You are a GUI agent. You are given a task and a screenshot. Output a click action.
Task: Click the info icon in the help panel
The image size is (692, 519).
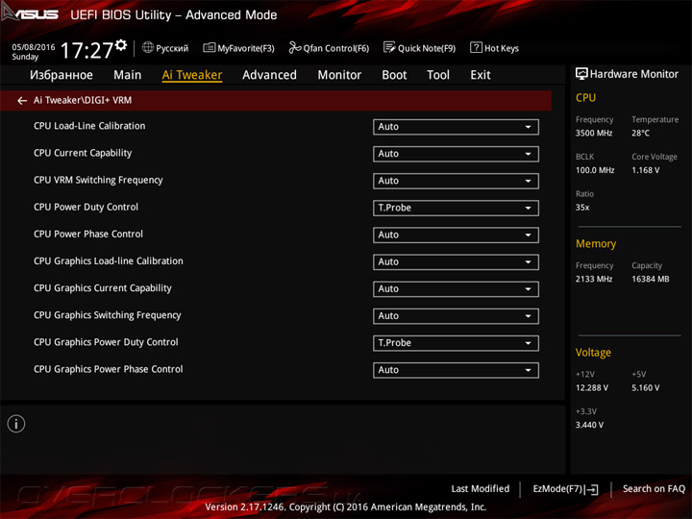(x=16, y=424)
